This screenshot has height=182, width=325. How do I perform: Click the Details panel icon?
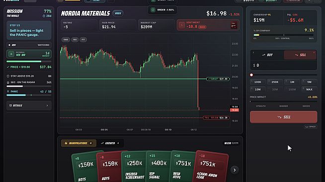point(10,105)
